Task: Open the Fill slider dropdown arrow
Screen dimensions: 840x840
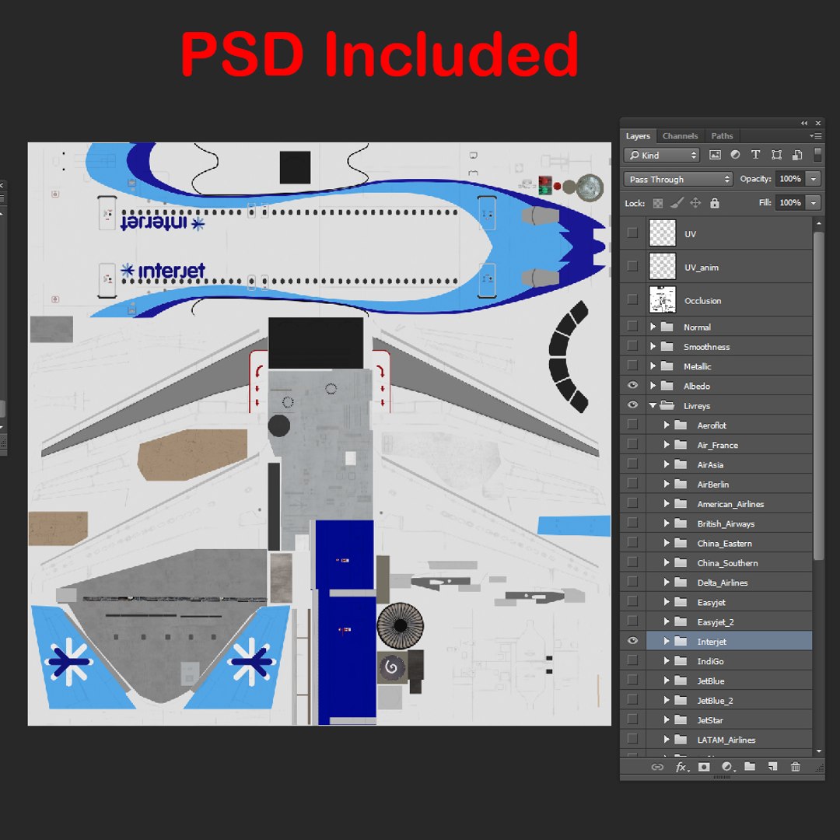Action: 814,202
